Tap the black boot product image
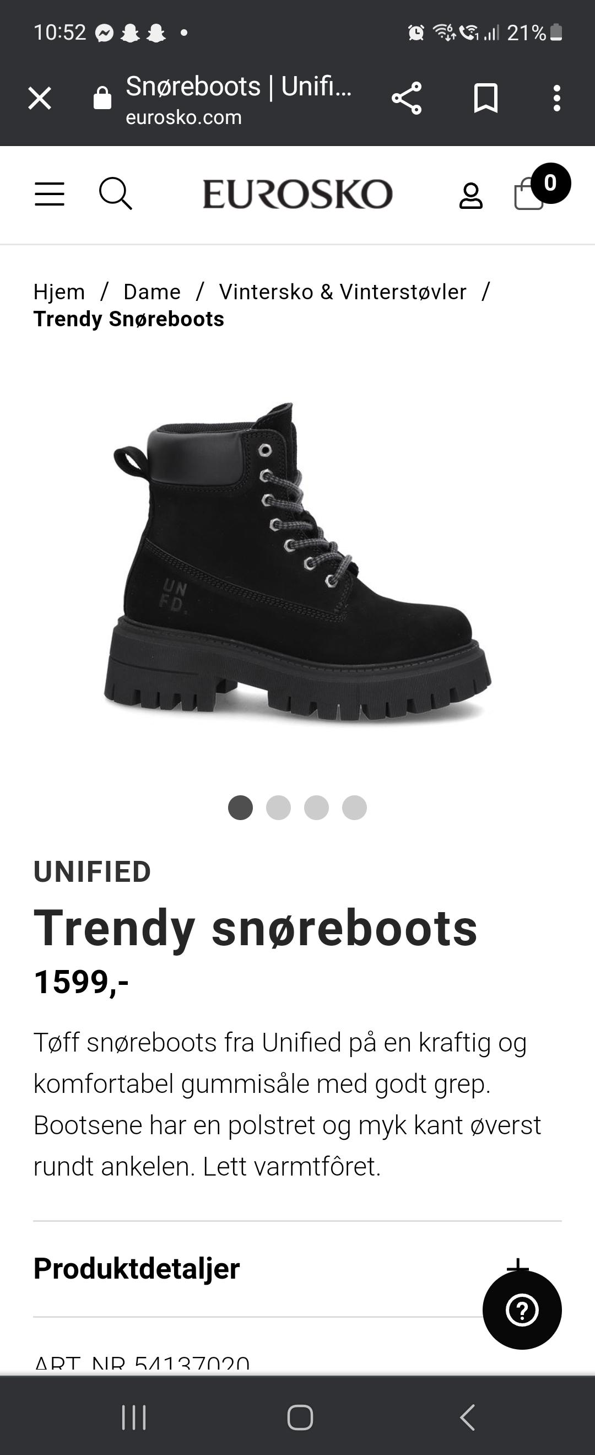 (297, 562)
